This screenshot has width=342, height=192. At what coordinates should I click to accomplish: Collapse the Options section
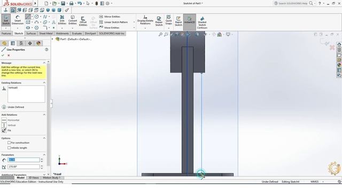click(44, 138)
